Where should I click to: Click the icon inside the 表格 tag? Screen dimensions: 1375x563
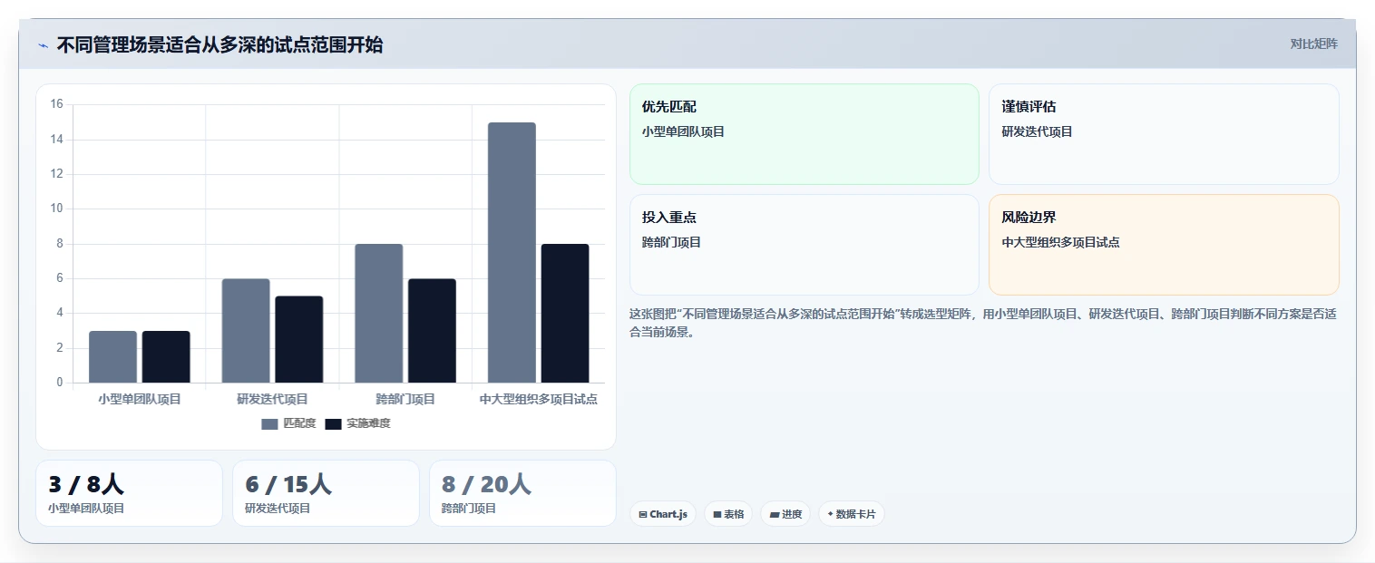tap(717, 514)
